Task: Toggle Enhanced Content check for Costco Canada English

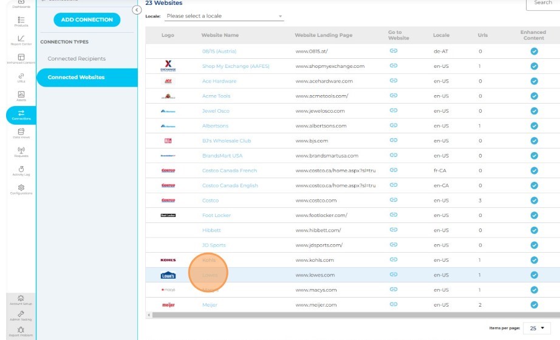Action: pyautogui.click(x=534, y=185)
